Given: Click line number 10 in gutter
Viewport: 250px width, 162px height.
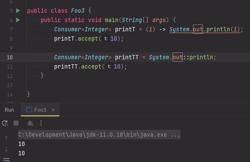Looking at the screenshot, I should (x=10, y=57).
